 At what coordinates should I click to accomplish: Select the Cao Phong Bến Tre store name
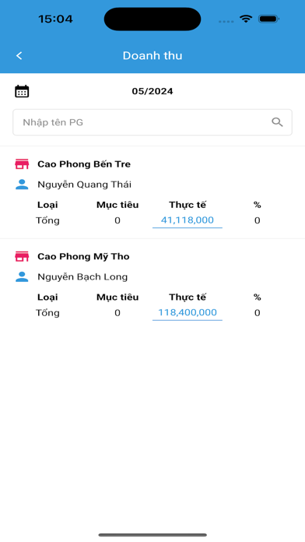(84, 164)
